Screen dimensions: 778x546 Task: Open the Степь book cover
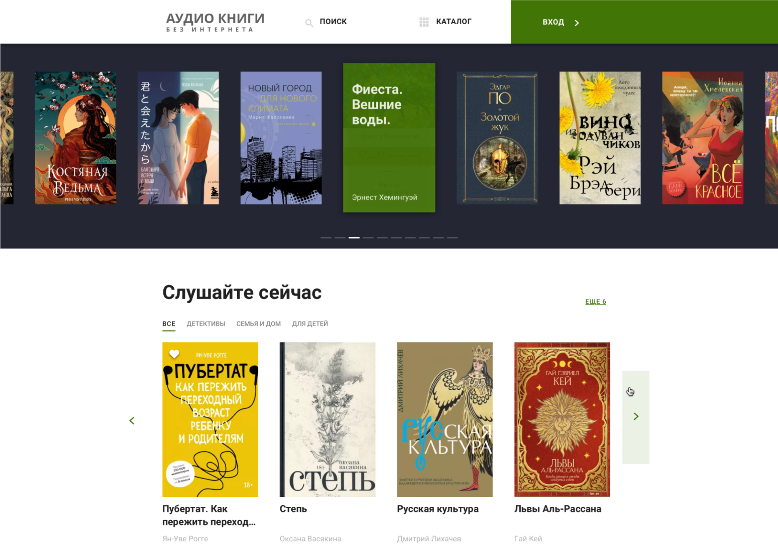click(x=327, y=419)
